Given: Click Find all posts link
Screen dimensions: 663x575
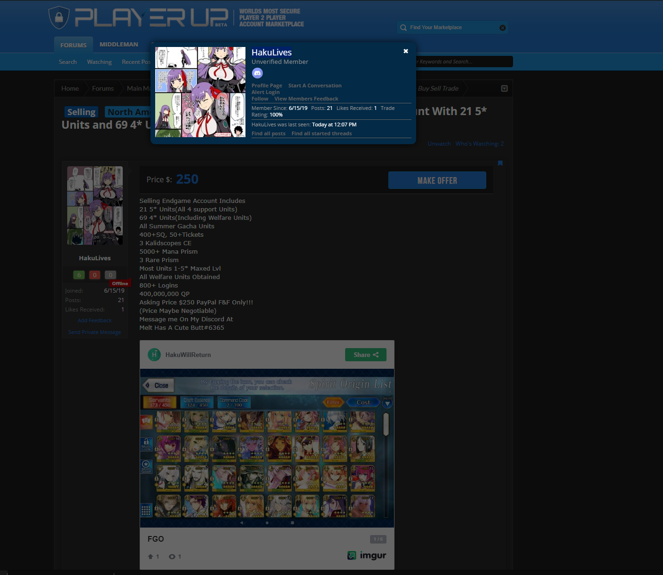Looking at the screenshot, I should coord(268,133).
